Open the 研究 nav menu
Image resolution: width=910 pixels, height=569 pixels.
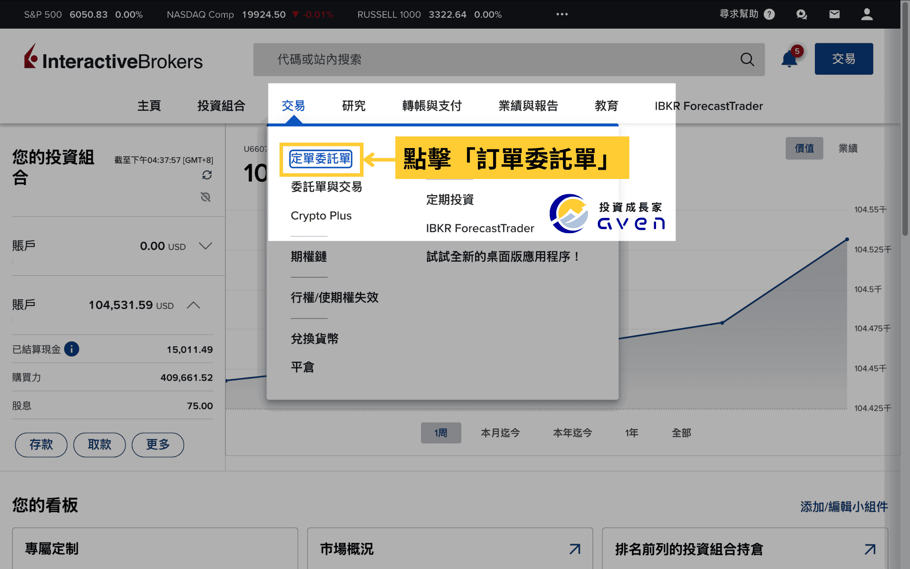click(x=353, y=106)
